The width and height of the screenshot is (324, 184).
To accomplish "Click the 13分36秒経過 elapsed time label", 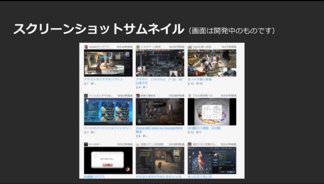I will (x=176, y=144).
